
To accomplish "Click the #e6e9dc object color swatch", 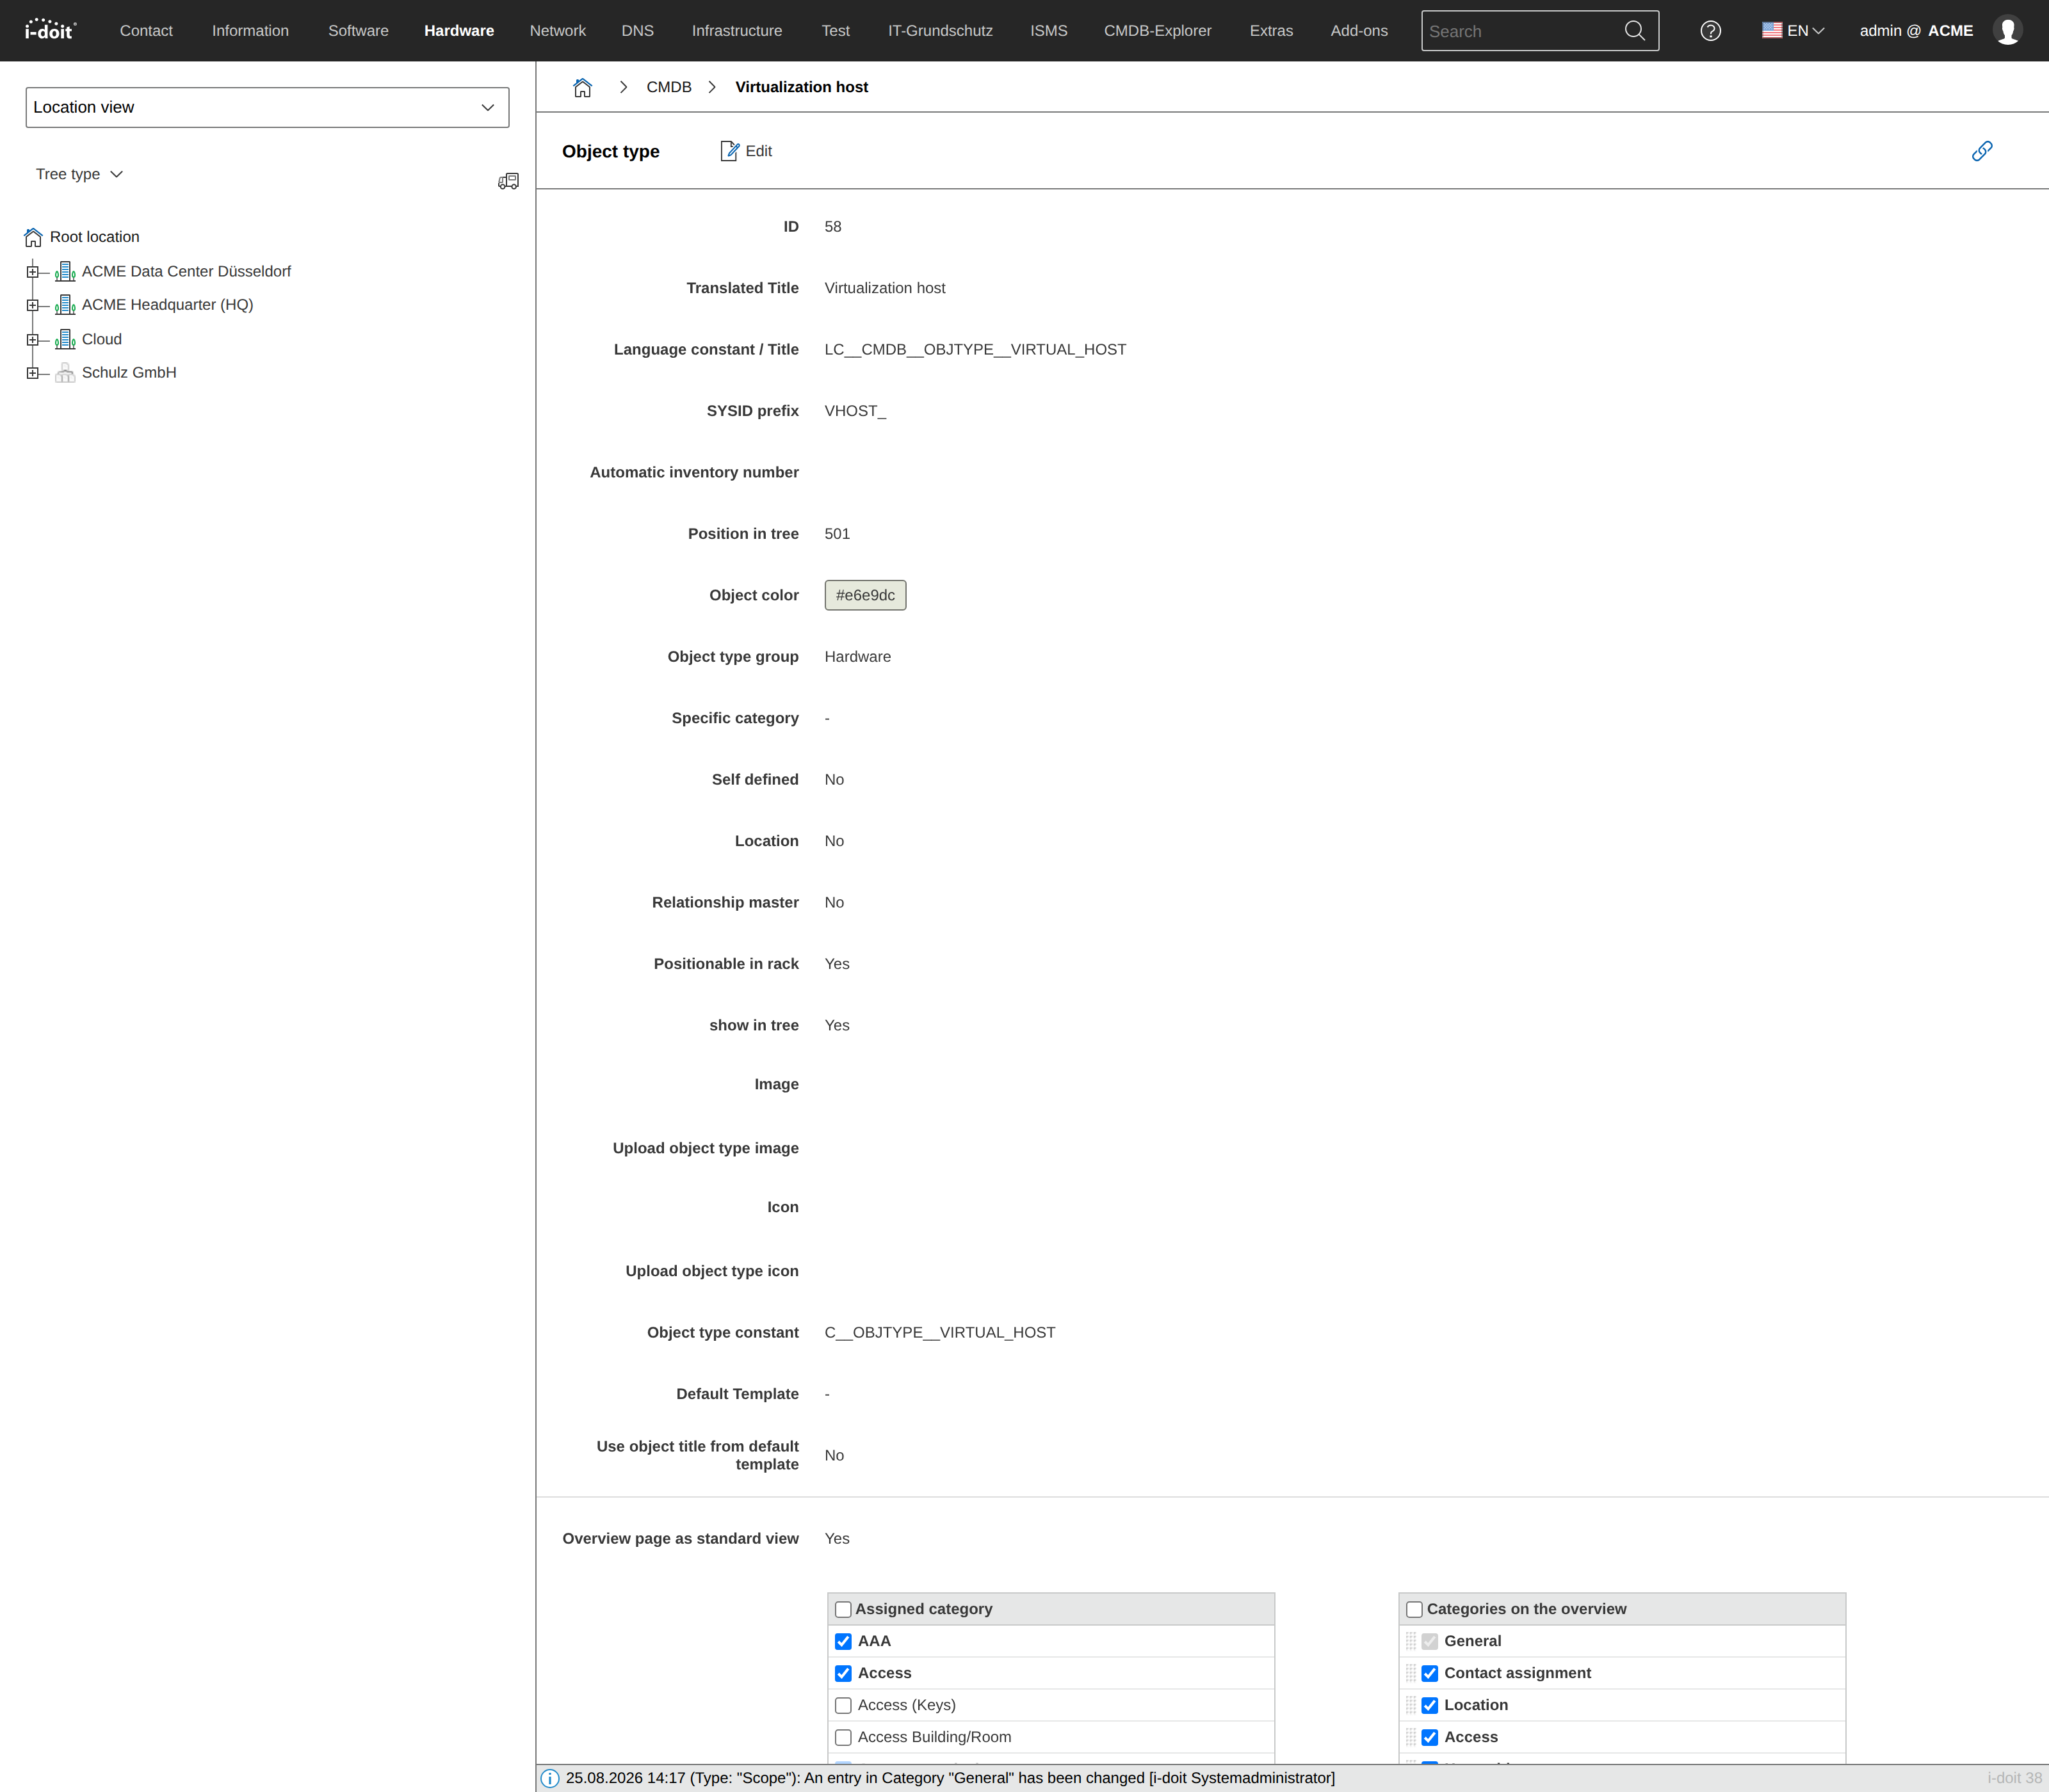I will (x=866, y=595).
